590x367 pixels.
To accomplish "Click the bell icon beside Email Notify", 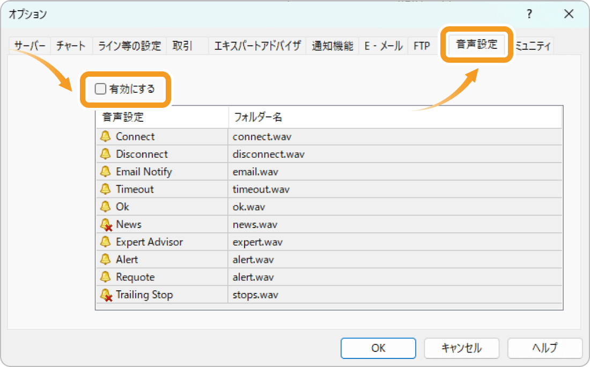I will tap(105, 172).
